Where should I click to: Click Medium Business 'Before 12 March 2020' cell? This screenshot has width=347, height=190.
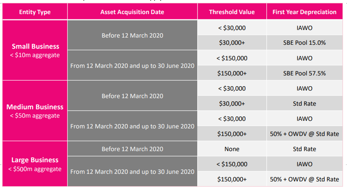(x=132, y=96)
